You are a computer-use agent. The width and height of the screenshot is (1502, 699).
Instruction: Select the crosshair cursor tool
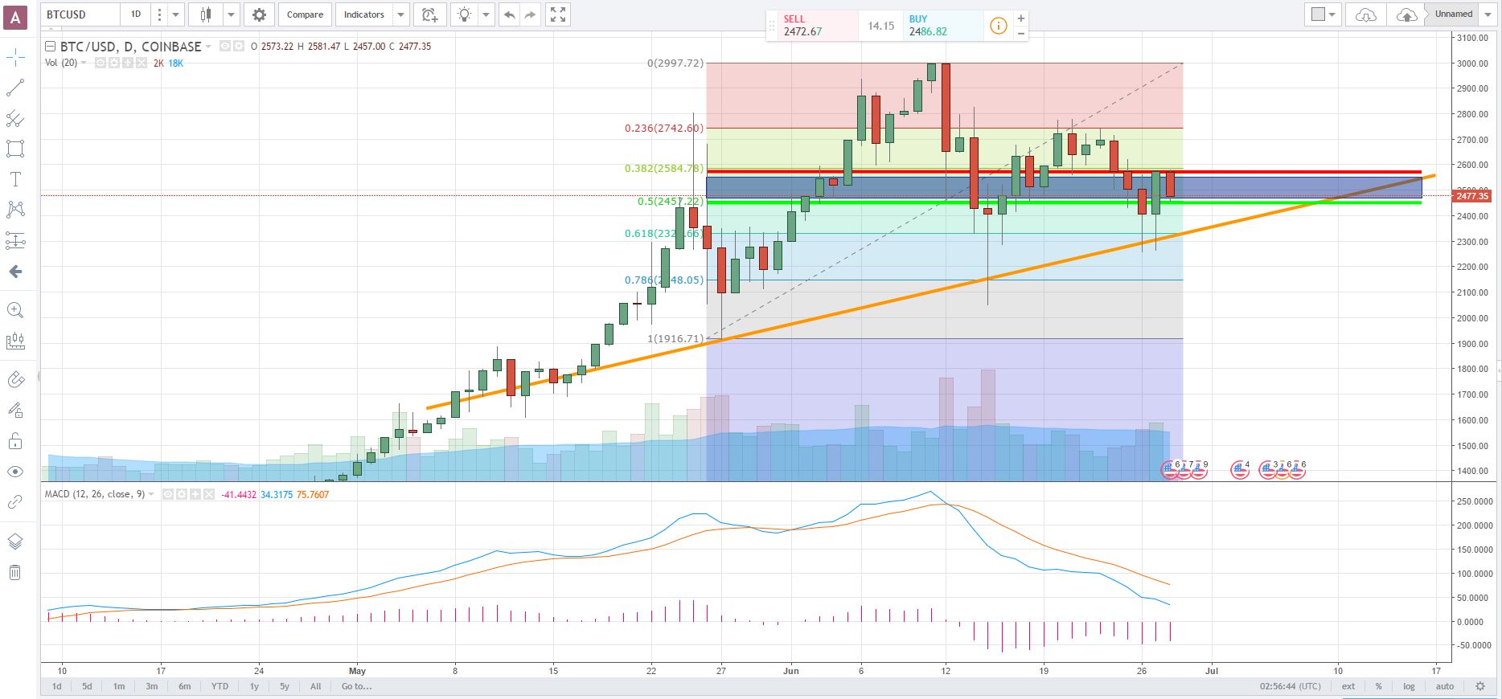pyautogui.click(x=15, y=57)
